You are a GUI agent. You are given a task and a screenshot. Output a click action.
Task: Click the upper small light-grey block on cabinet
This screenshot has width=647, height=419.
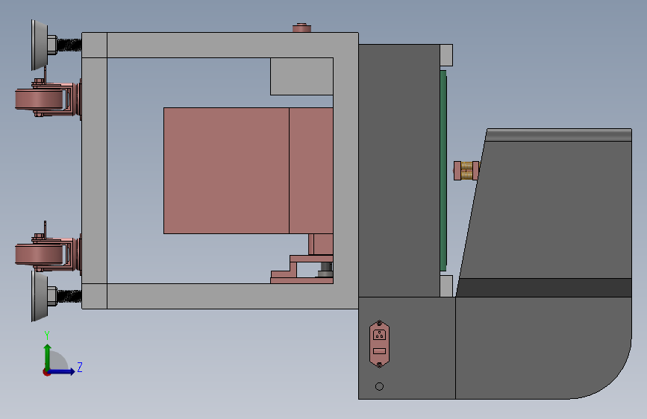446,55
